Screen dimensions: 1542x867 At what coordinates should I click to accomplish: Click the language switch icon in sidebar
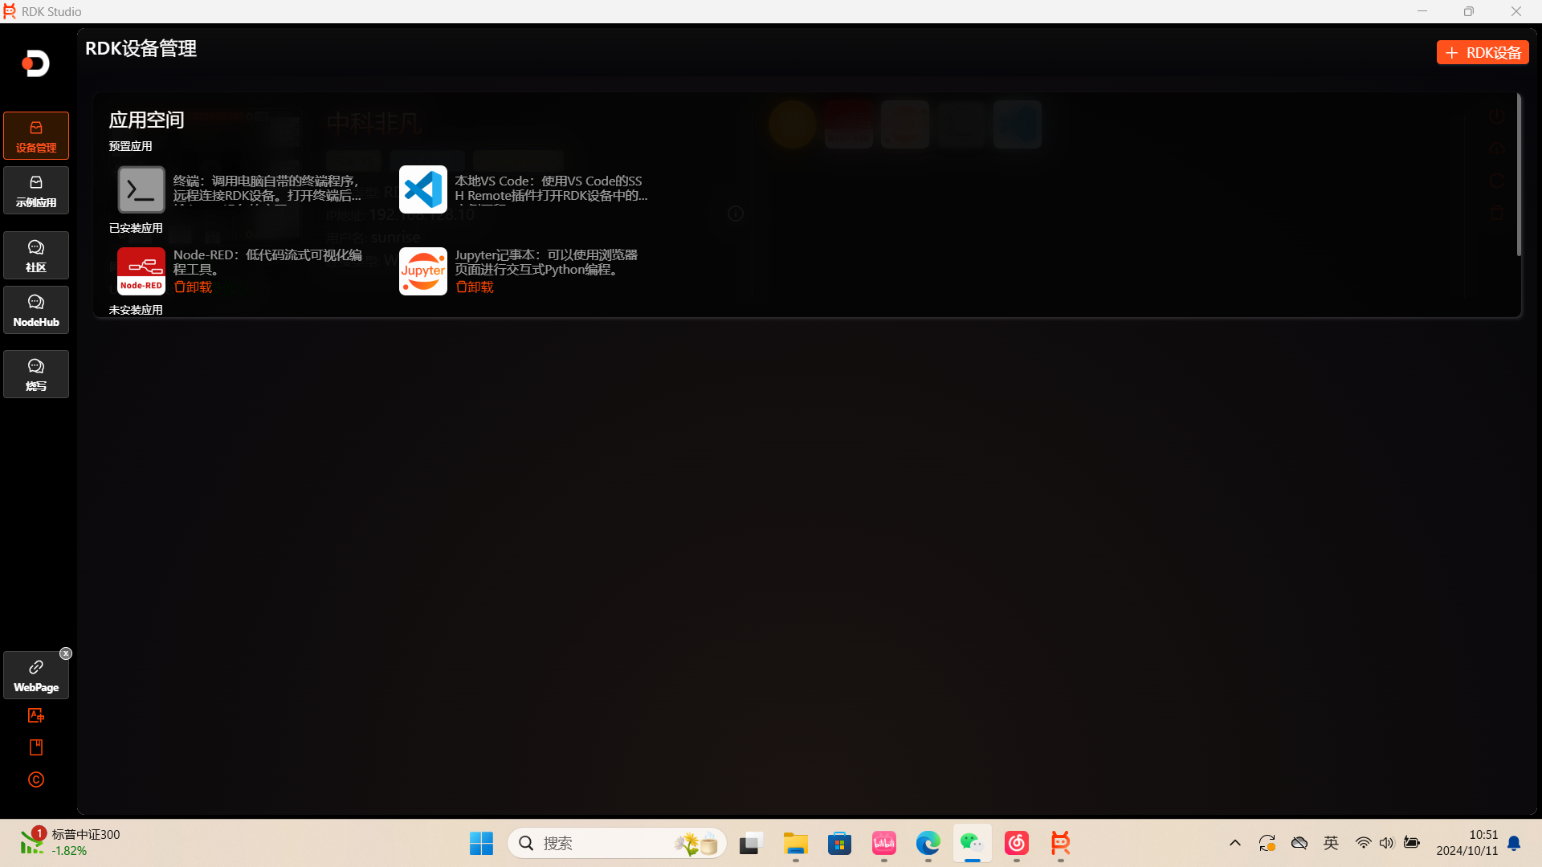(36, 715)
